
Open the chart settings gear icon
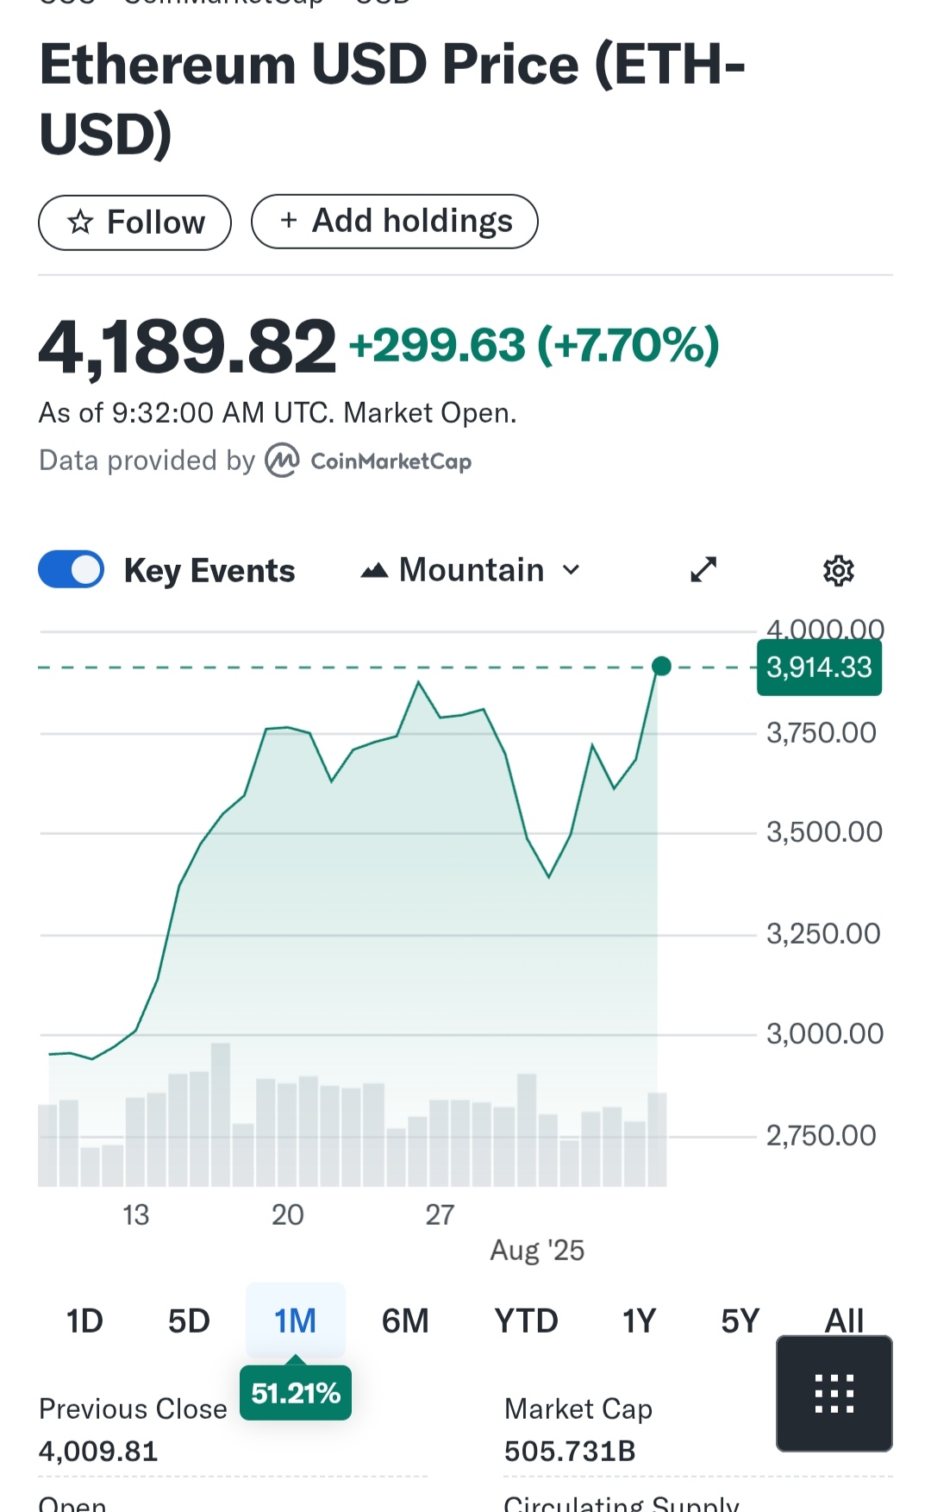pyautogui.click(x=838, y=570)
